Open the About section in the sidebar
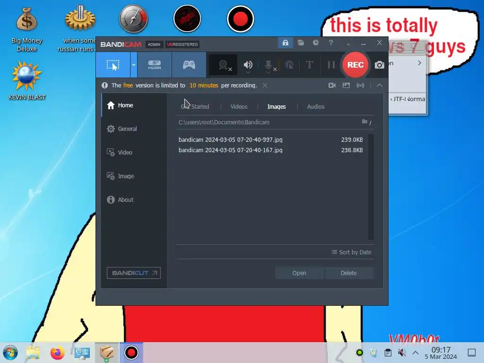This screenshot has height=363, width=484. 134,200
